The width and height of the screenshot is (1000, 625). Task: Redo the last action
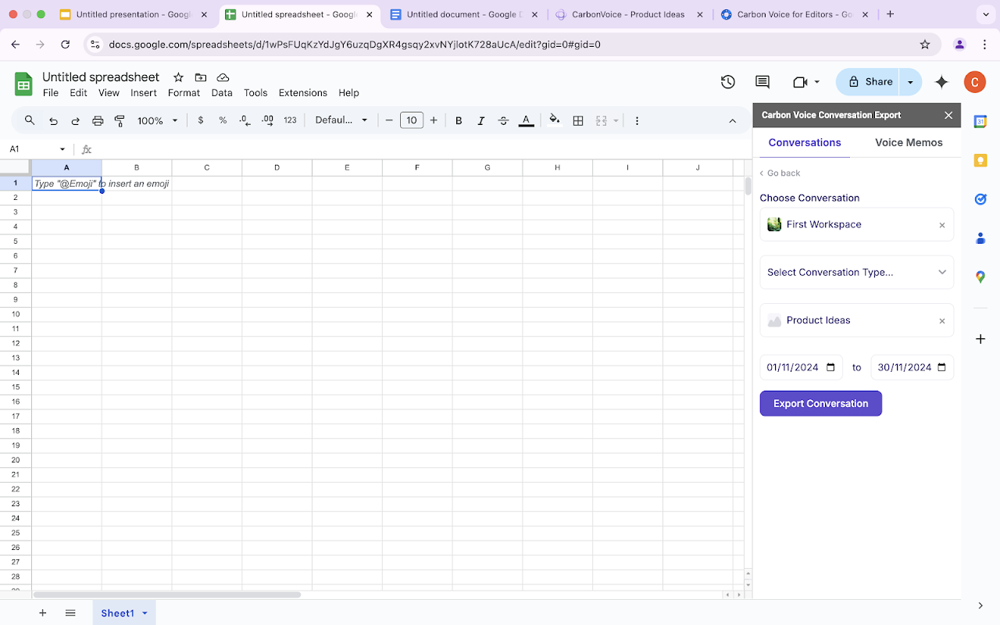pyautogui.click(x=76, y=121)
